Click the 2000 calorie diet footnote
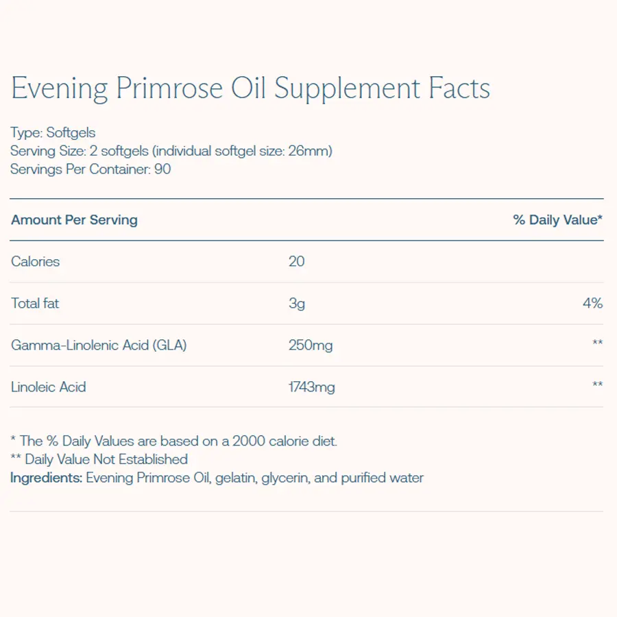617x617 pixels. tap(174, 441)
